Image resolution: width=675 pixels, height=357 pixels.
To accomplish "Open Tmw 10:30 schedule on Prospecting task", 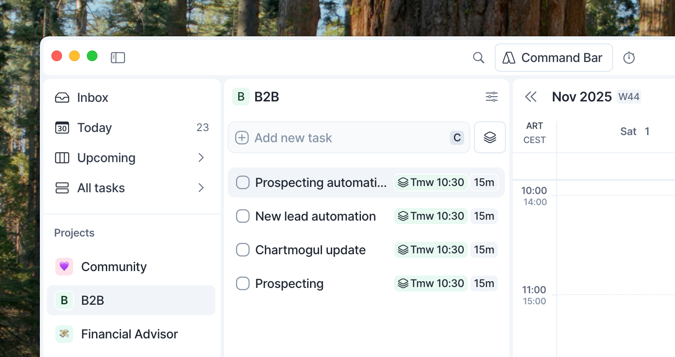I will coord(431,283).
